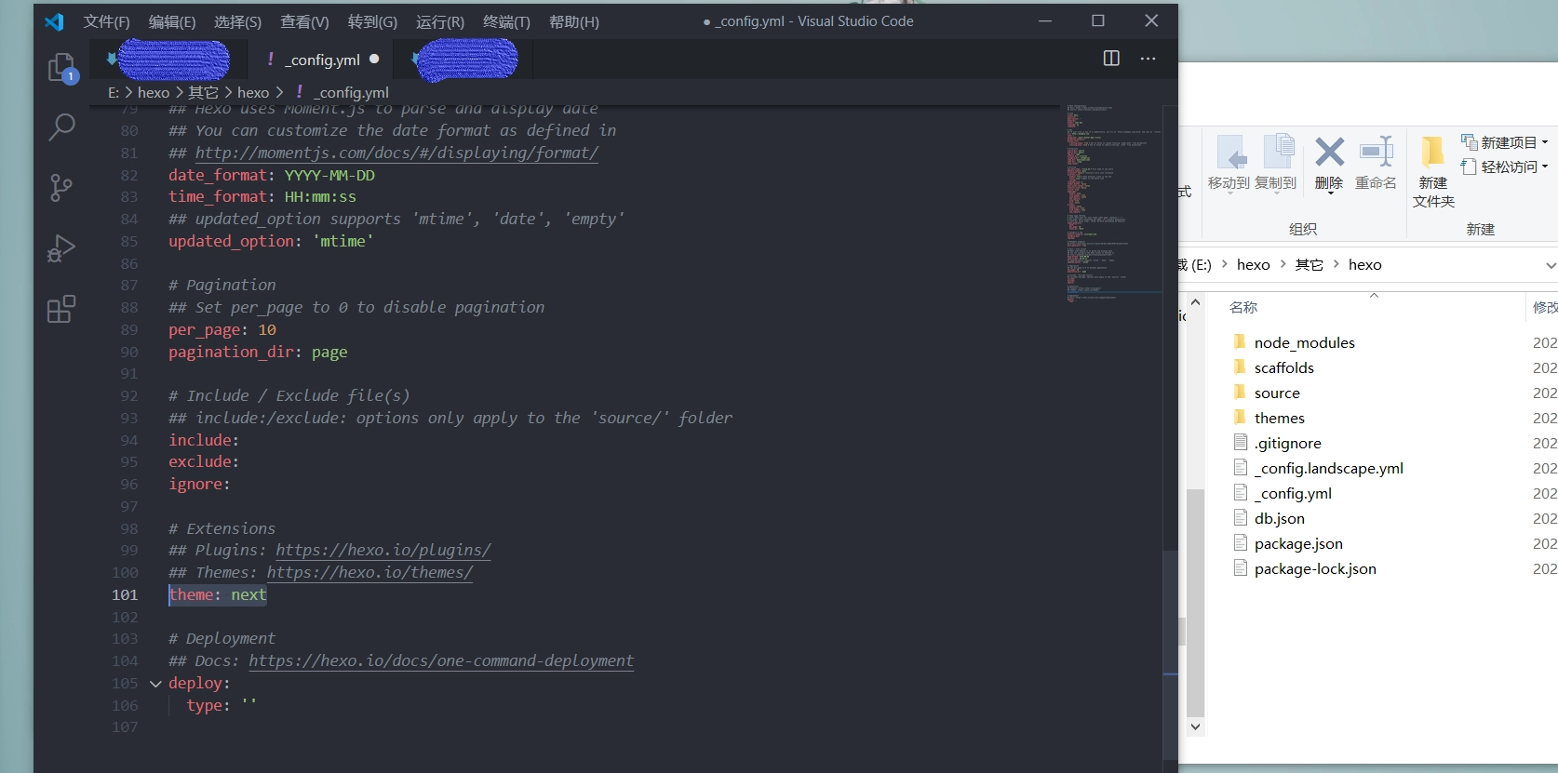Open the editor More Actions ellipsis
This screenshot has height=773, width=1558.
click(1148, 59)
